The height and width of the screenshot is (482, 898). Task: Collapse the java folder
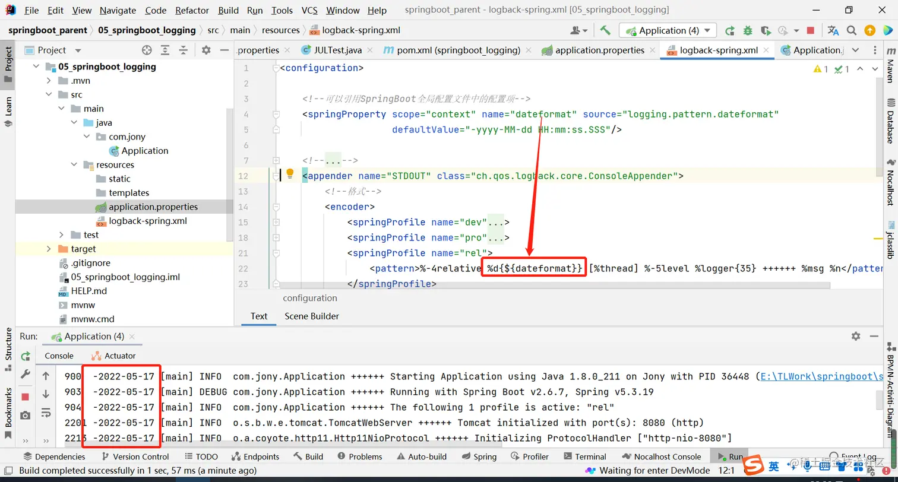pyautogui.click(x=74, y=123)
